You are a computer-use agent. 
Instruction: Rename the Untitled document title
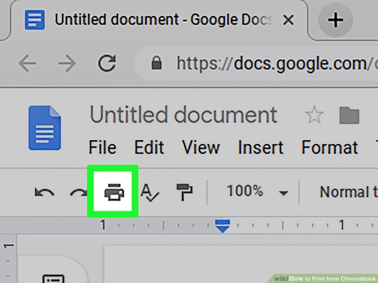[x=184, y=115]
